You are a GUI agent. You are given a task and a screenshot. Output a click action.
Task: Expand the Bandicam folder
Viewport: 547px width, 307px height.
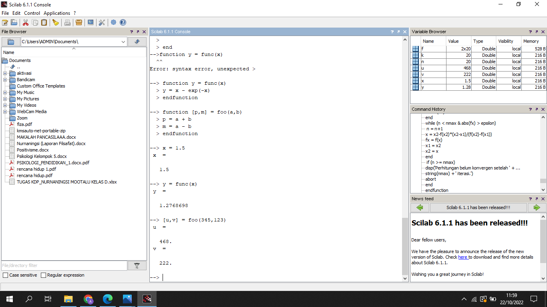pos(5,80)
